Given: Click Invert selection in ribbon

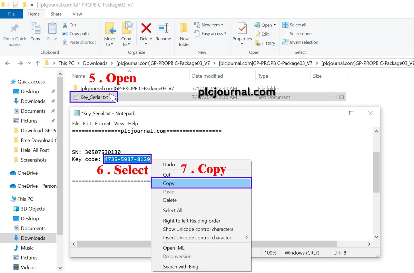Looking at the screenshot, I should tap(300, 42).
